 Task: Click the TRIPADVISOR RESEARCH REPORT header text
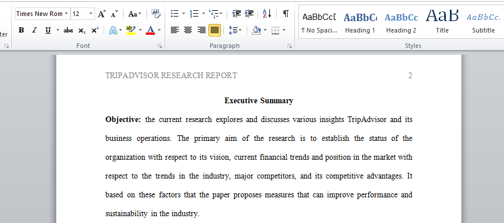point(171,76)
